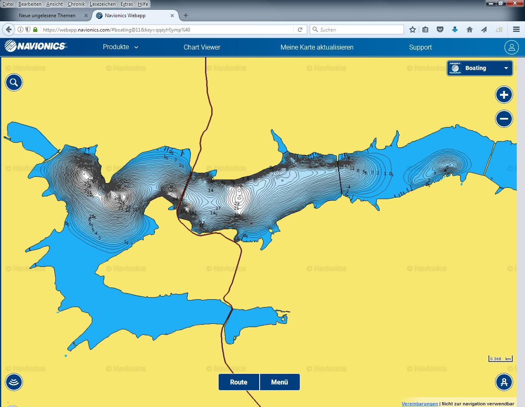525x407 pixels.
Task: Click the Menü button
Action: point(280,382)
